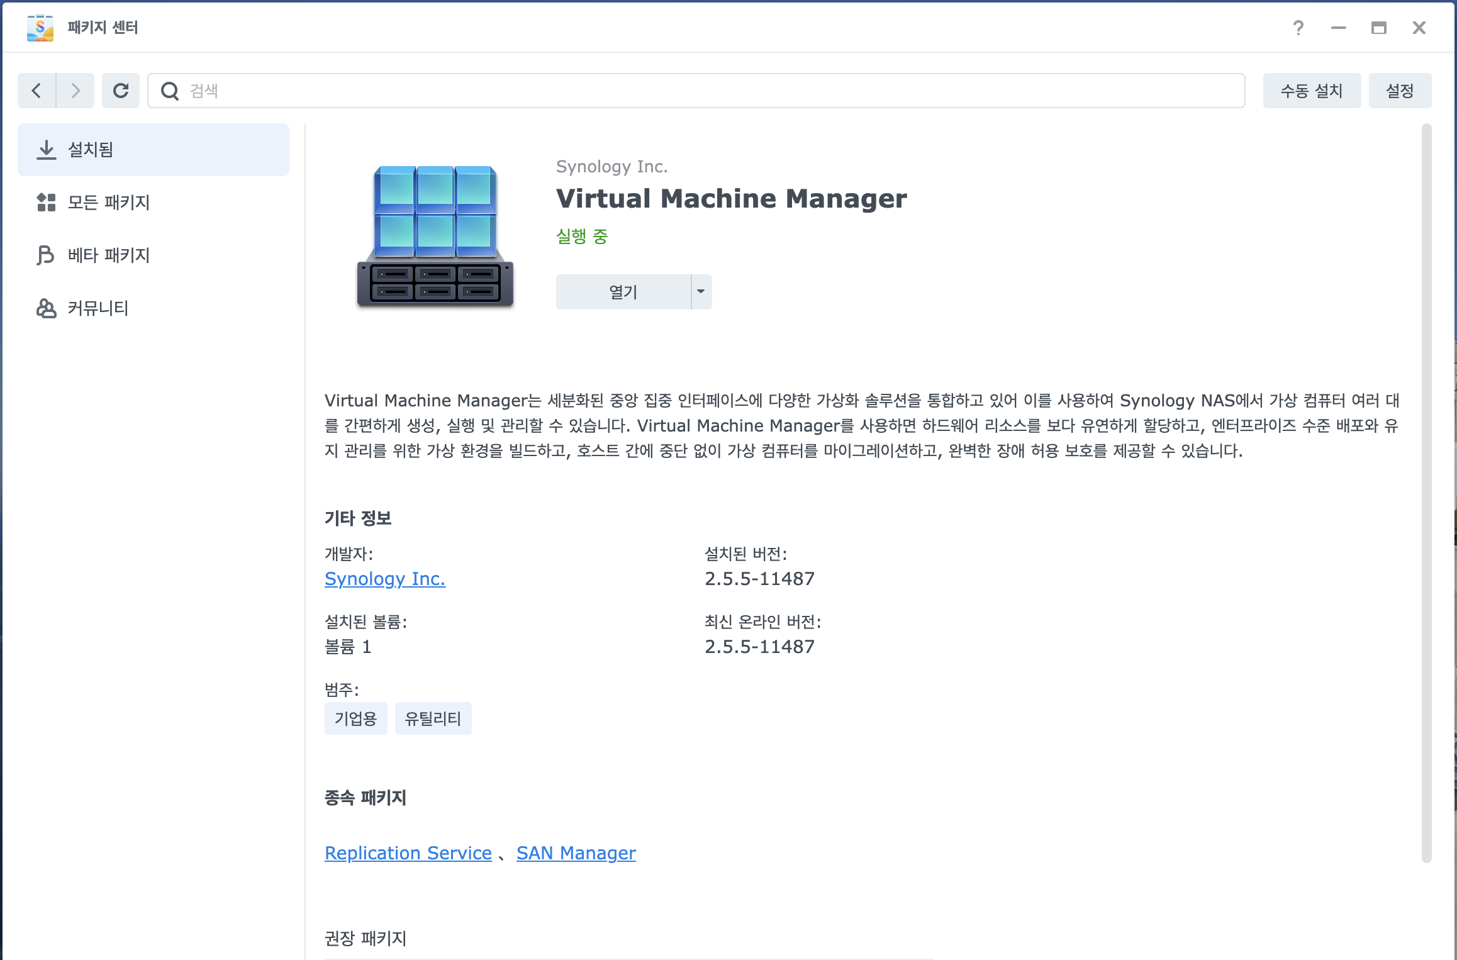
Task: Click the Synology Inc. developer link
Action: pyautogui.click(x=385, y=579)
